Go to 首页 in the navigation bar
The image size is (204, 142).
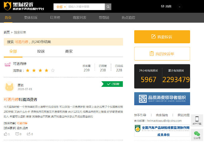[8, 17]
